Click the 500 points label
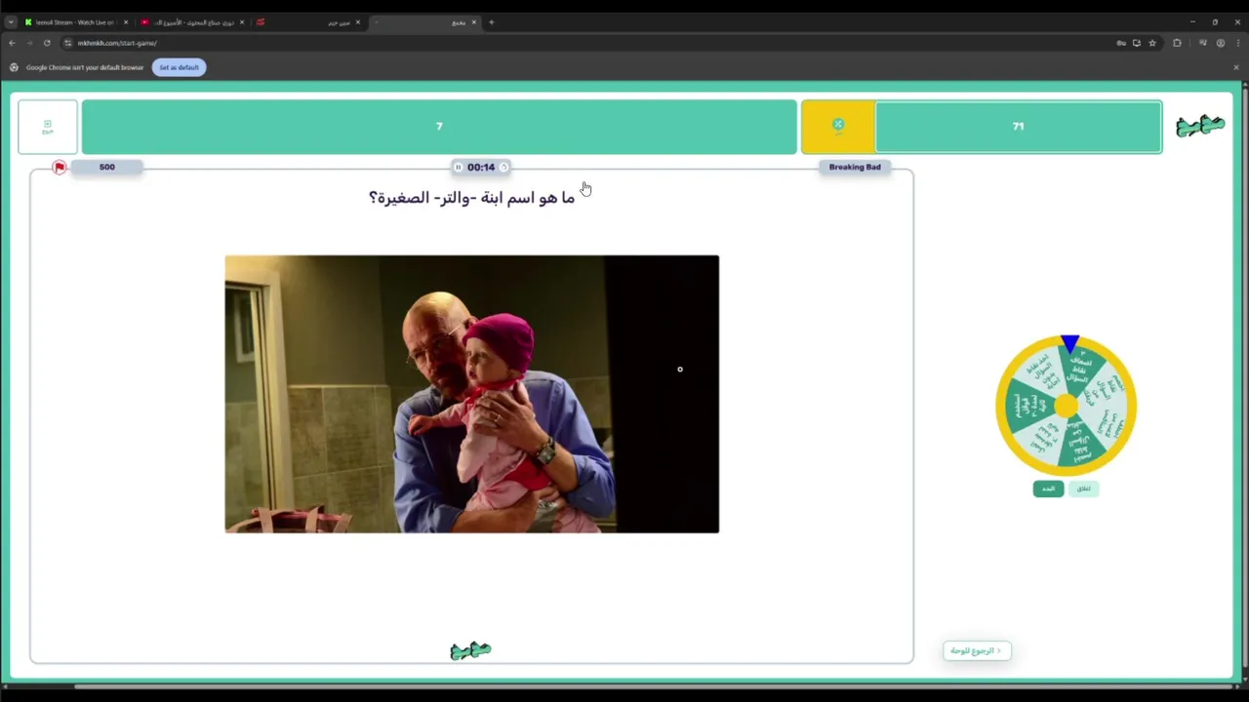Screen dimensions: 1249x702 (107, 167)
